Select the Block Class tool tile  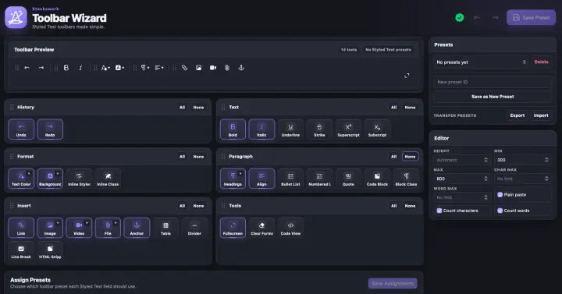[x=406, y=179]
